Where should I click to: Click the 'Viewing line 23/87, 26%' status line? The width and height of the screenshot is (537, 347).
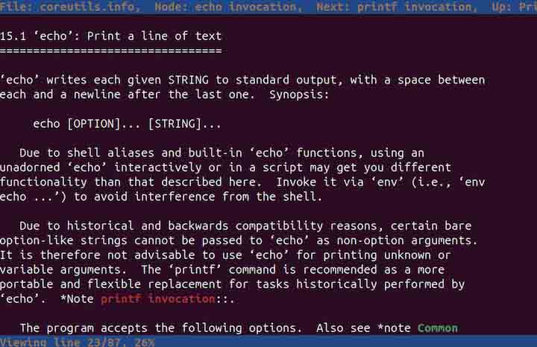pos(78,342)
